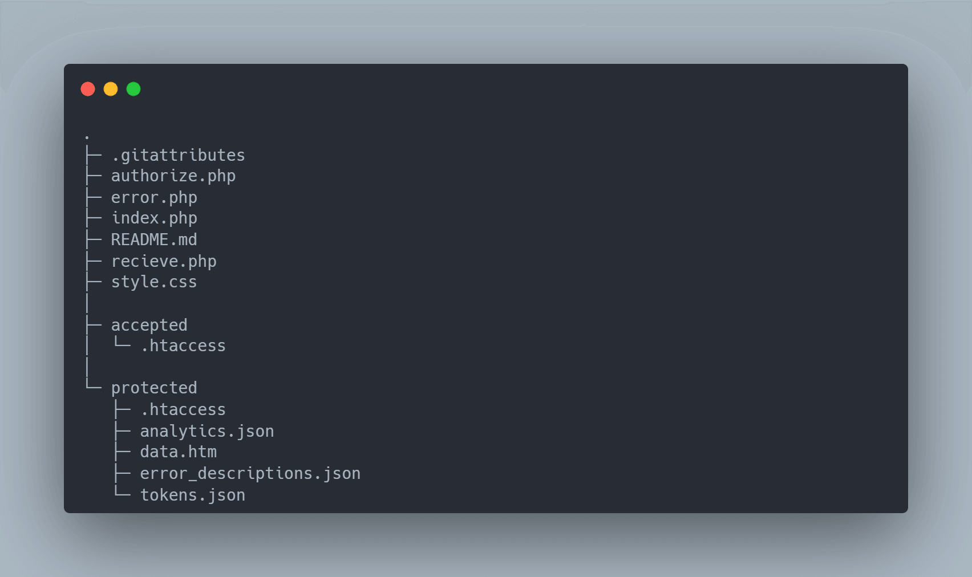Select .htaccess under the accepted folder
Viewport: 972px width, 577px height.
point(183,346)
